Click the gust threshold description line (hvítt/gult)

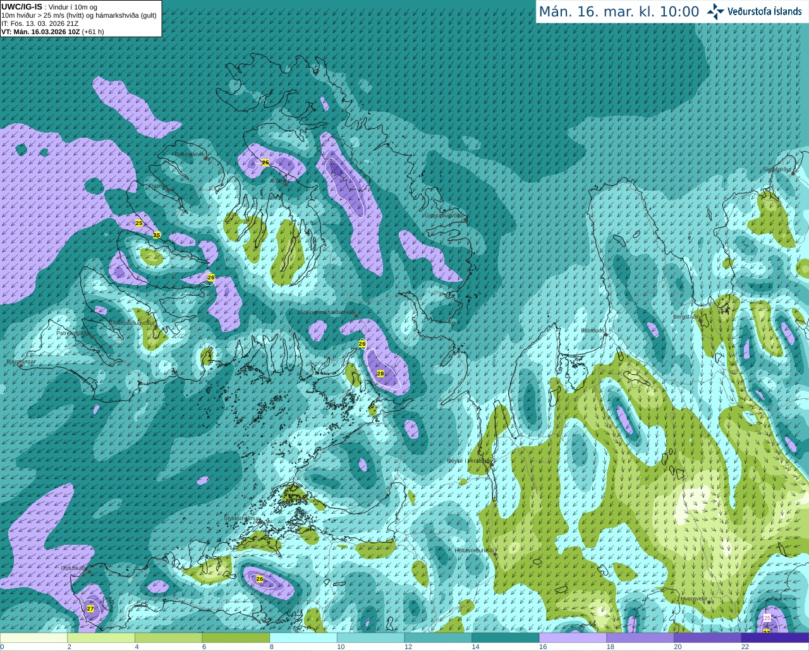click(79, 15)
